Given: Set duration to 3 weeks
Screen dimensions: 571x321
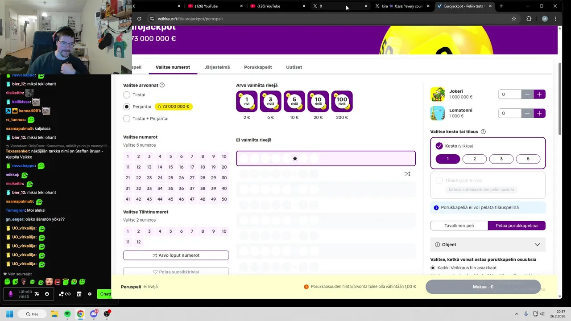Looking at the screenshot, I should [x=501, y=159].
